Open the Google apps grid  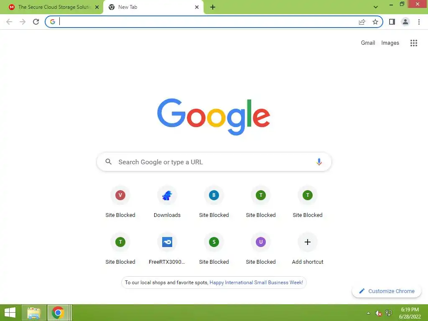click(414, 43)
